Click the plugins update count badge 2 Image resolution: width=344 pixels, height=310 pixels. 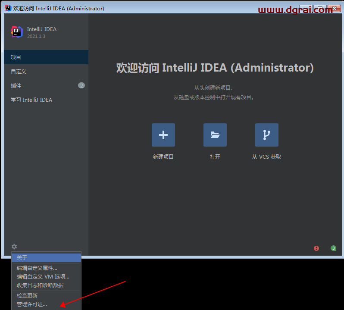(81, 85)
